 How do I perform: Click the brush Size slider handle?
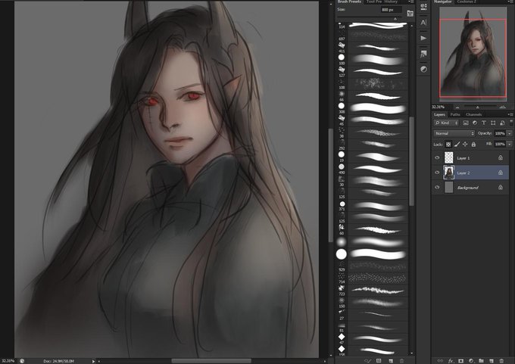(395, 19)
